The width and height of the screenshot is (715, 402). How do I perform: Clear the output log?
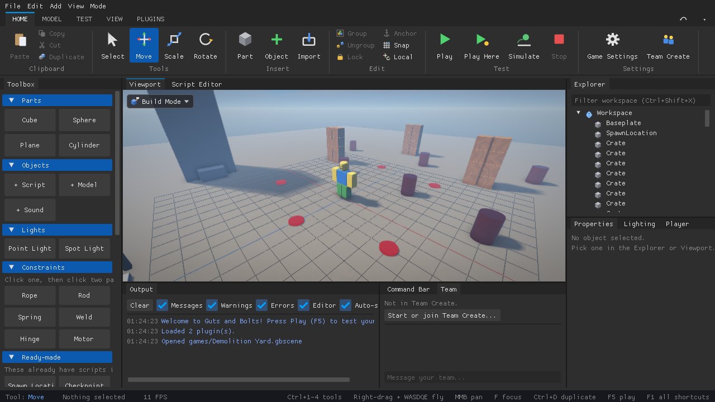coord(140,305)
